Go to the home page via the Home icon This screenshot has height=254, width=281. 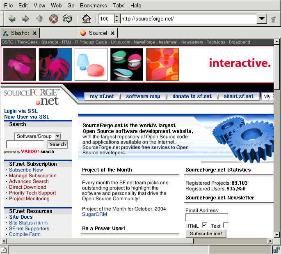(x=86, y=18)
